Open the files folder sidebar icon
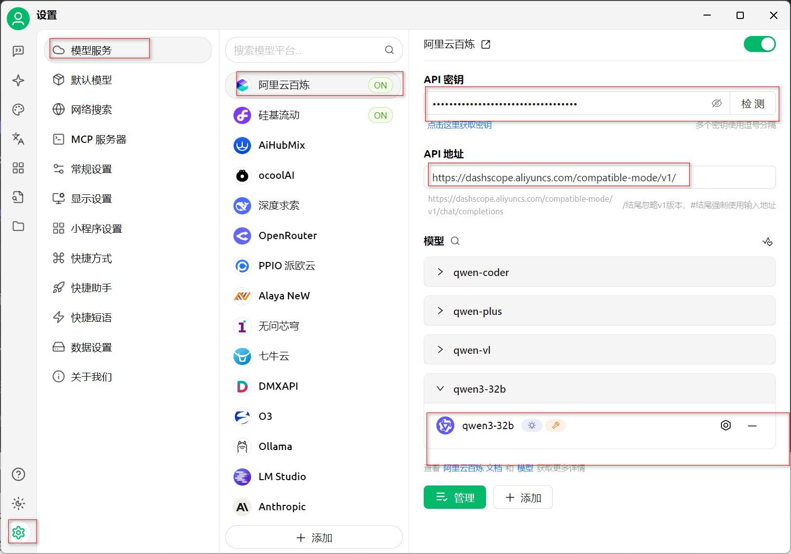 pos(18,226)
